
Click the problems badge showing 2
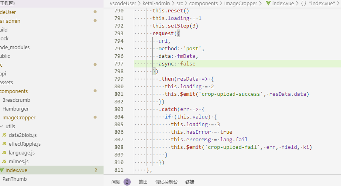point(127,182)
